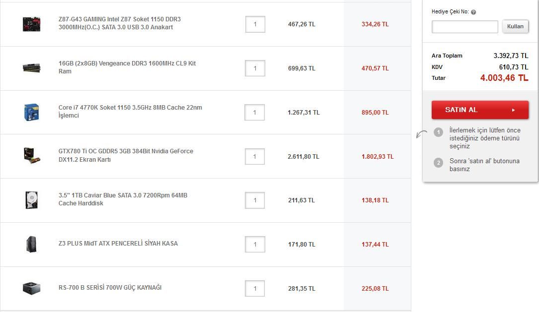Screen dimensions: 539x312
Task: Open the Core i7 4770K İşlemci link
Action: click(130, 112)
